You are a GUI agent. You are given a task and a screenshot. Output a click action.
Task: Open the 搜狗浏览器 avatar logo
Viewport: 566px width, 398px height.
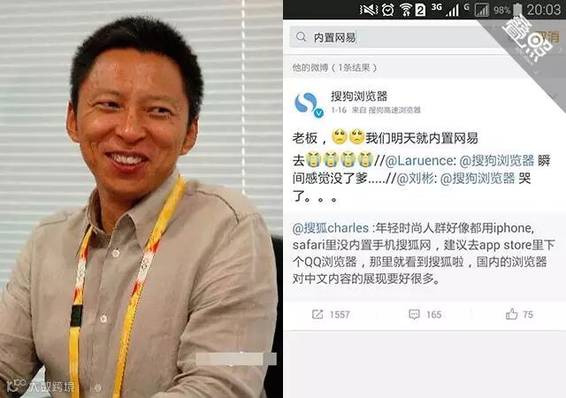pyautogui.click(x=307, y=104)
